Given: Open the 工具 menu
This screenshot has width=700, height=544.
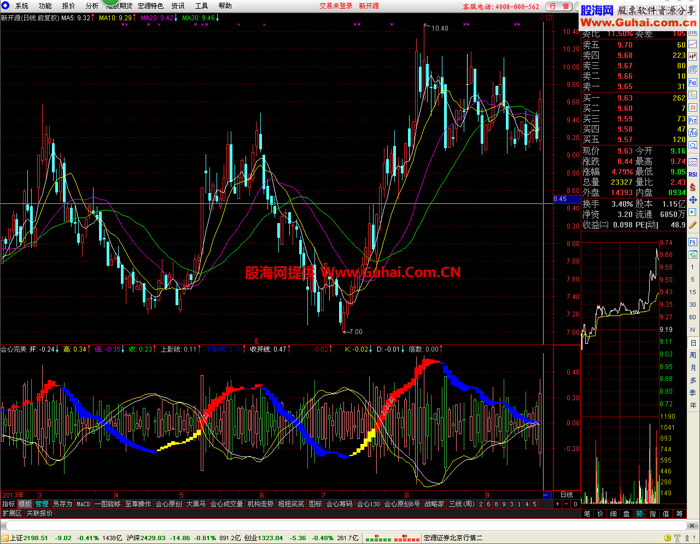Looking at the screenshot, I should click(202, 6).
